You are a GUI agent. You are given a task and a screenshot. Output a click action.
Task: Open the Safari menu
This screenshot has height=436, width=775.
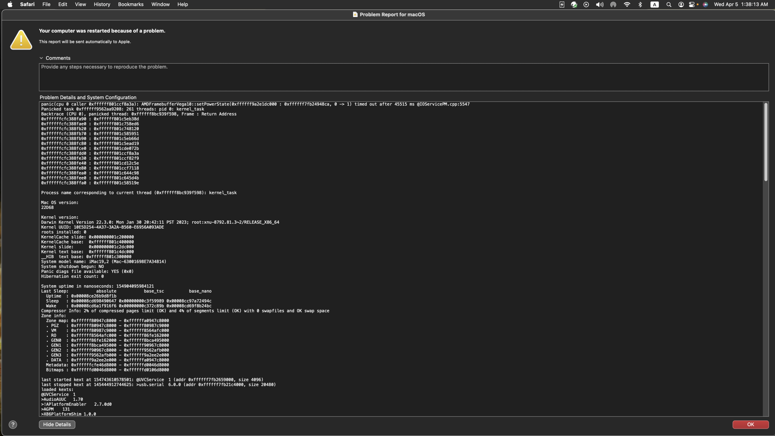click(x=27, y=4)
